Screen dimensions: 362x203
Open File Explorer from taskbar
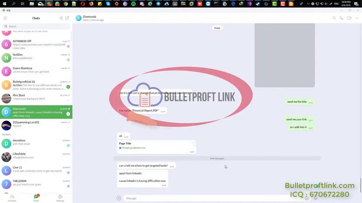coord(32,4)
